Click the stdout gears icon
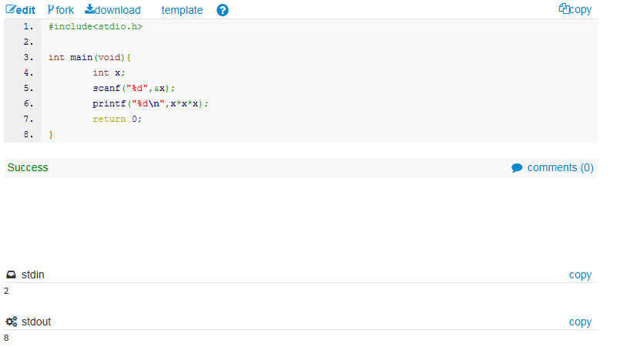This screenshot has width=617, height=347. pos(11,322)
